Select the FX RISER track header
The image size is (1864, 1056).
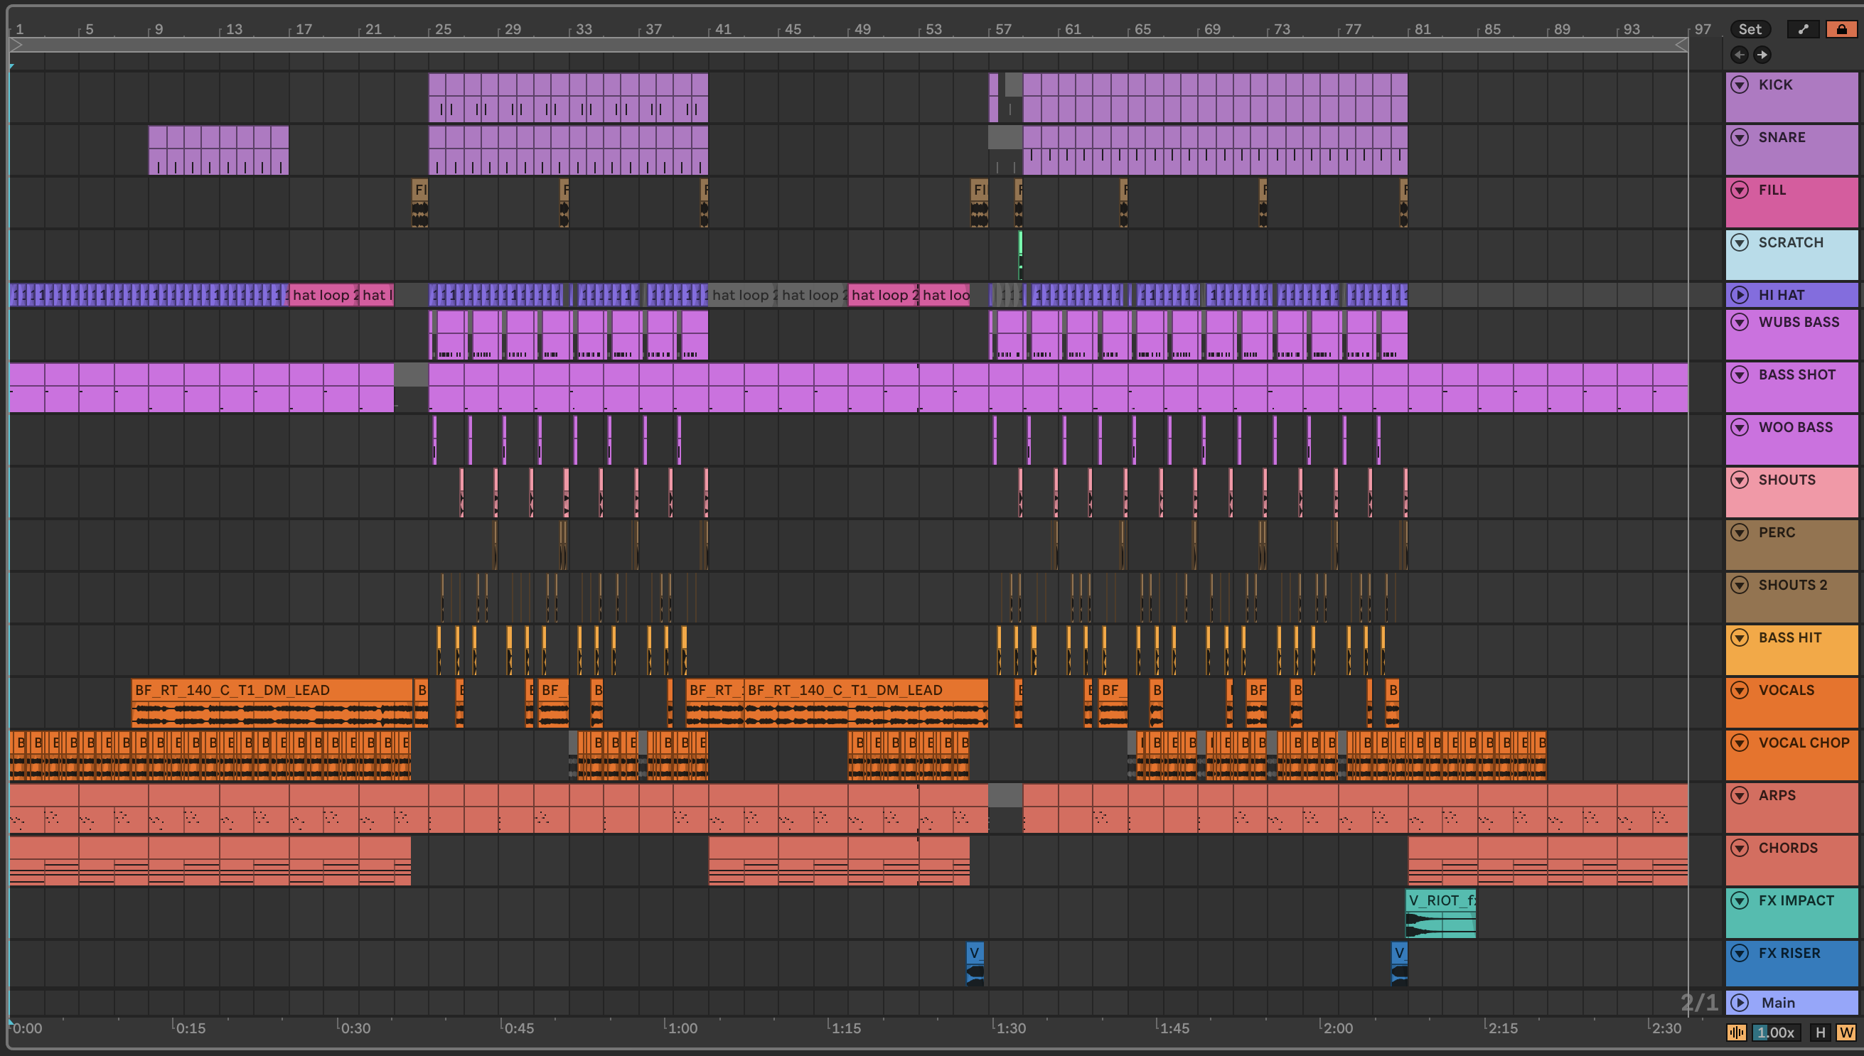click(x=1789, y=953)
